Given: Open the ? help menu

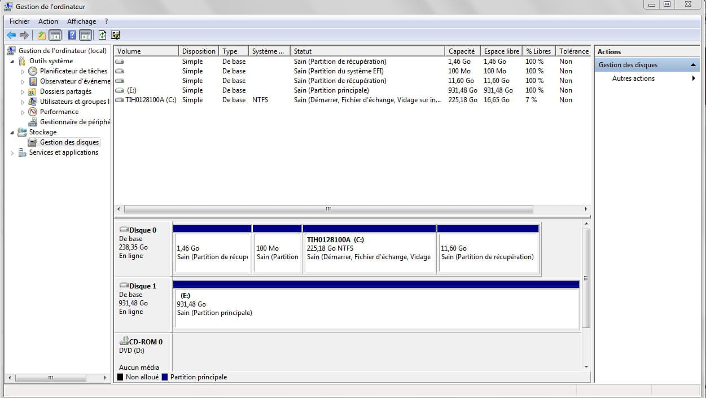Looking at the screenshot, I should tap(106, 21).
